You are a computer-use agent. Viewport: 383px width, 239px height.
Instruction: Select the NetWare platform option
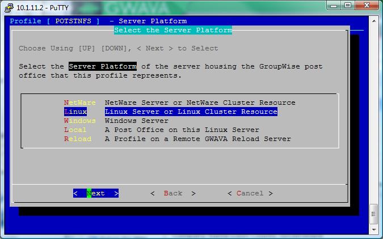[79, 103]
